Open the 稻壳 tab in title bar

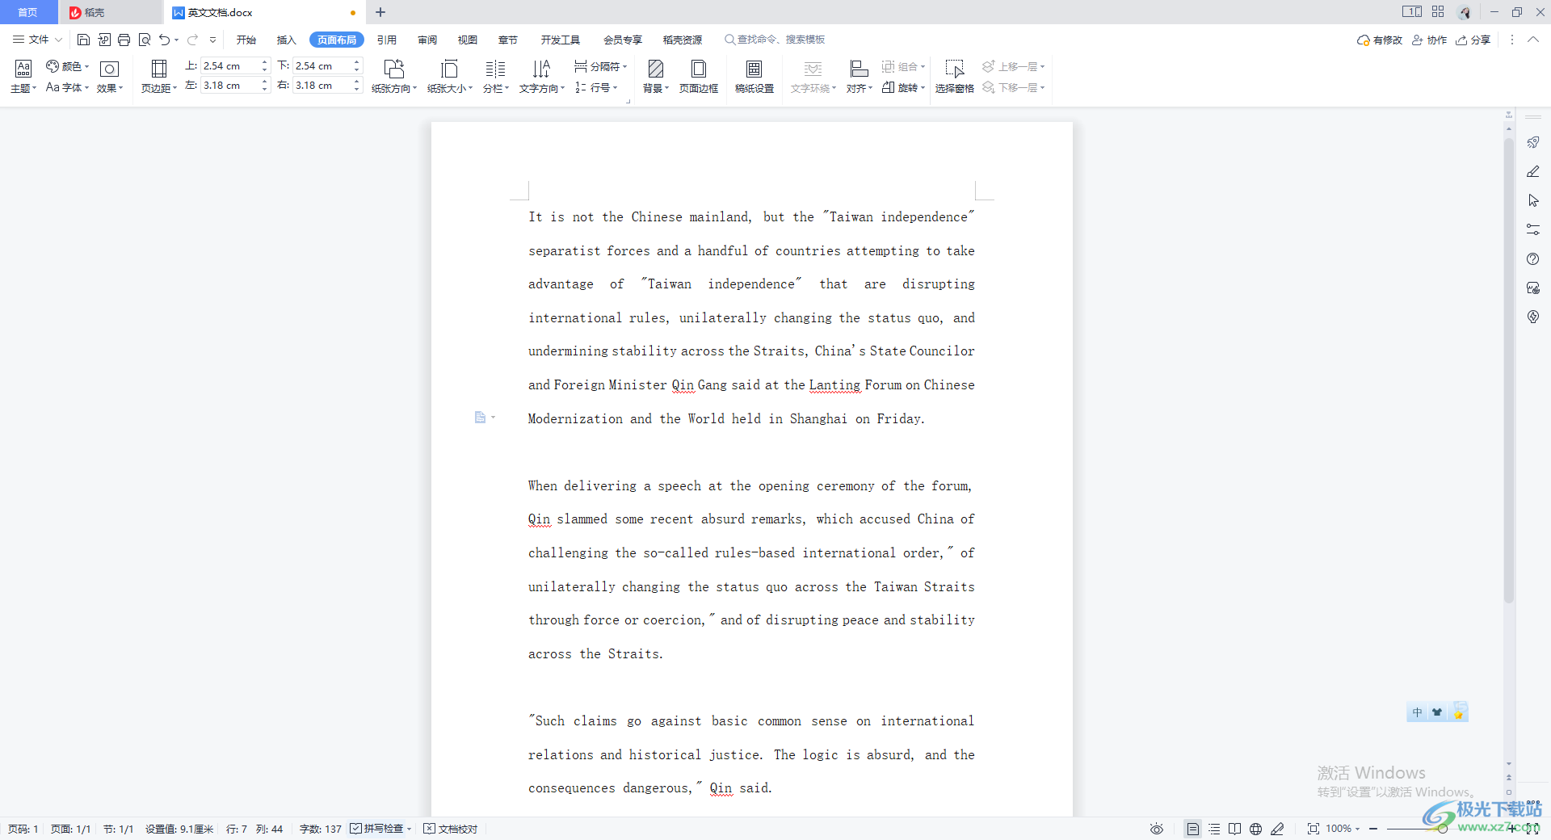tap(111, 12)
